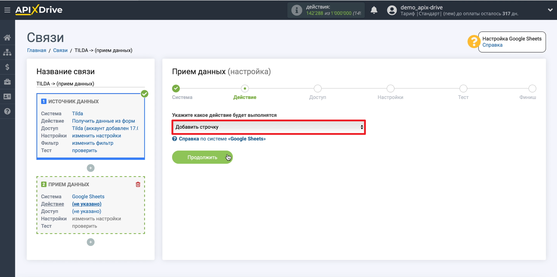Click the dollar billing icon in the sidebar

pos(7,67)
